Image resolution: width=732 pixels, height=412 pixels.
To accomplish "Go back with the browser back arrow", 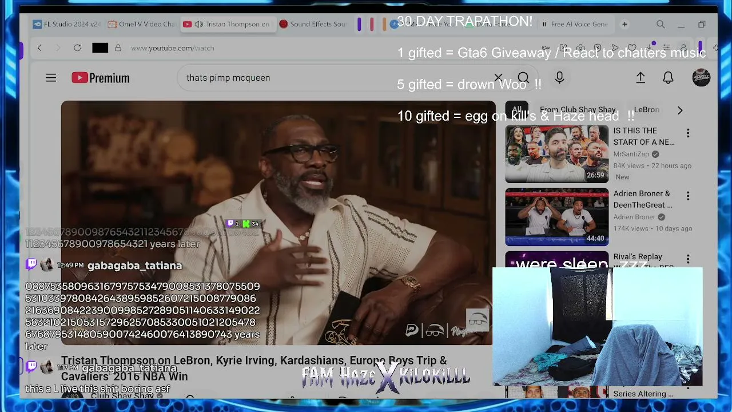I will pyautogui.click(x=39, y=48).
